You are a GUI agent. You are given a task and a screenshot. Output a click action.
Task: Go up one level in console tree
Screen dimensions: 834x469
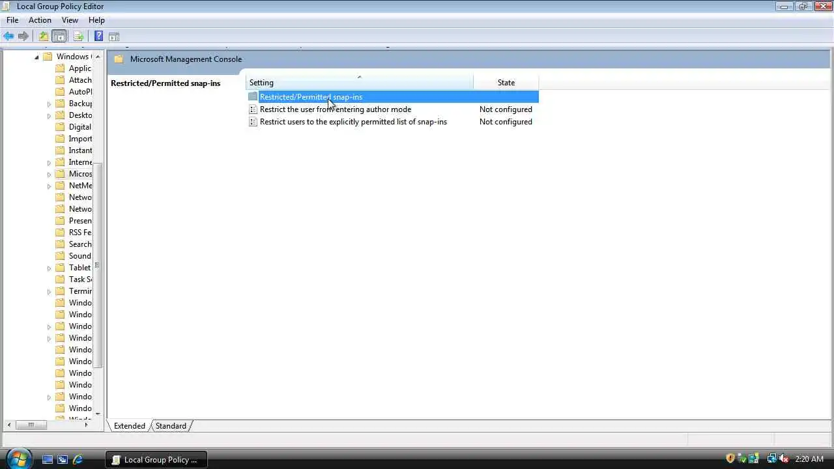[x=43, y=36]
